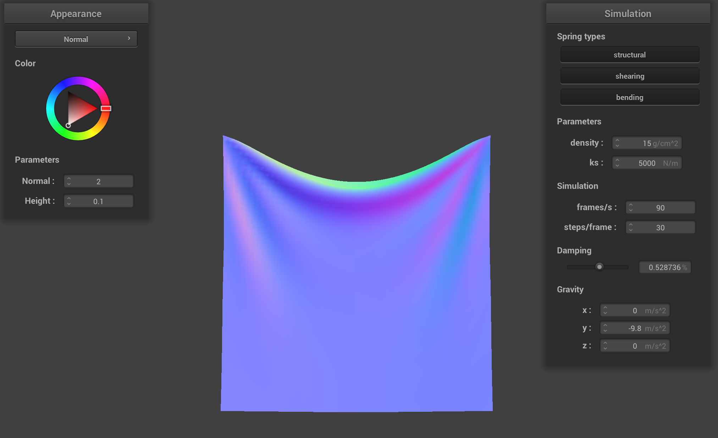Decrease the ks spring constant stepper
718x438 pixels.
[x=617, y=165]
